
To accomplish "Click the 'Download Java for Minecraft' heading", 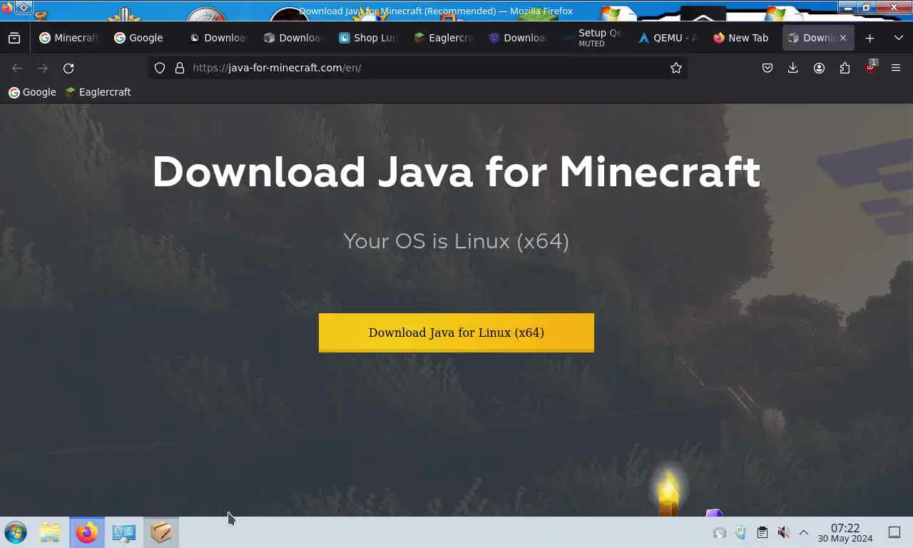I will tap(456, 172).
